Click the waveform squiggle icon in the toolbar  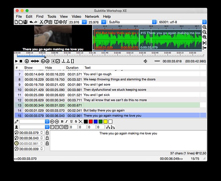[x=65, y=22]
